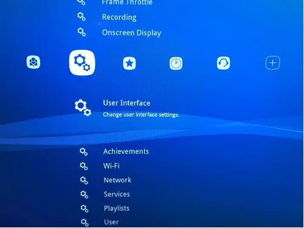Click the gear icon beside Achievements
This screenshot has width=304, height=228.
pyautogui.click(x=83, y=151)
